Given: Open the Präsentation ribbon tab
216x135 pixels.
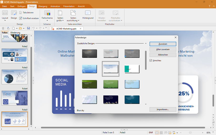Looking at the screenshot, I should (x=69, y=6).
